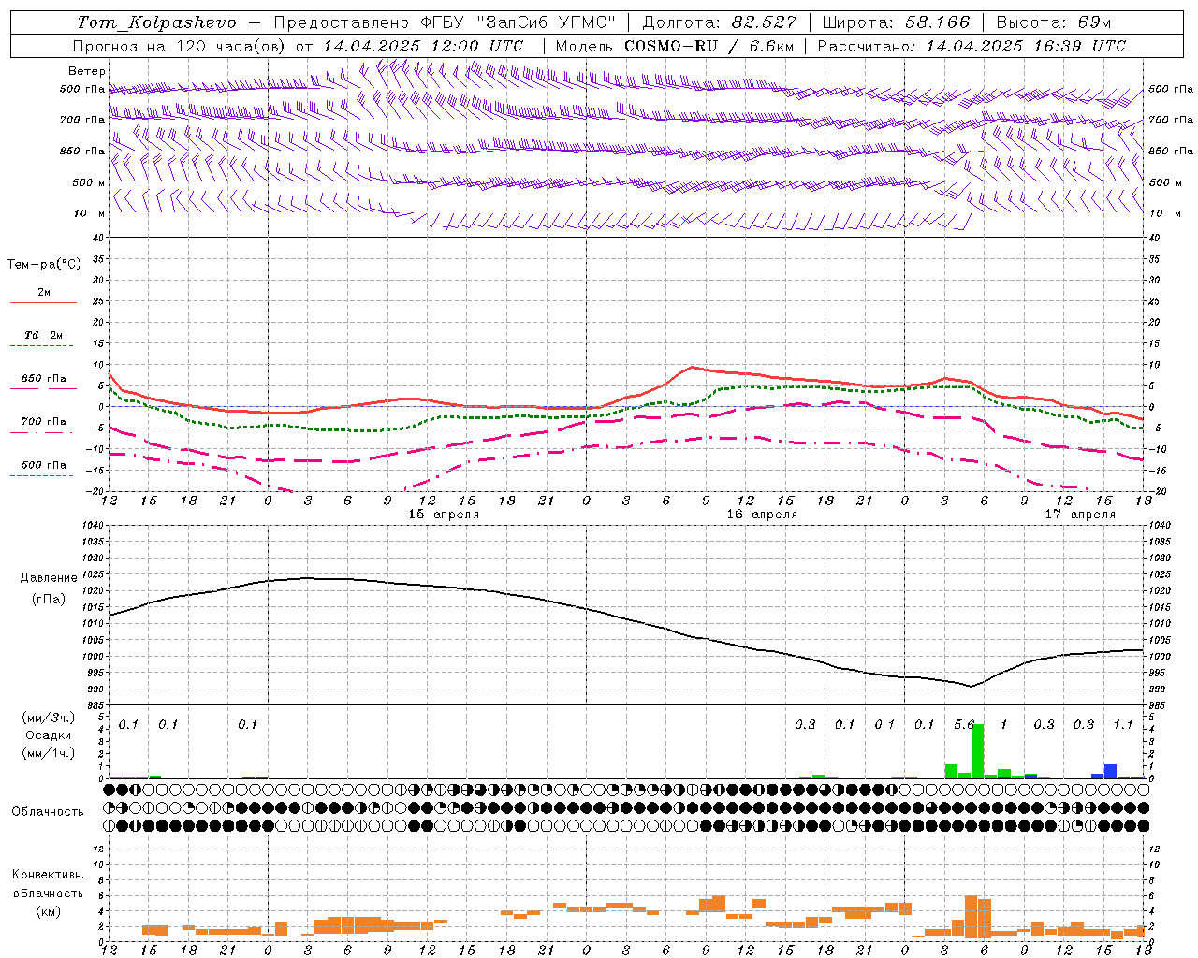Click the "Ветер" wind panel label

point(86,71)
